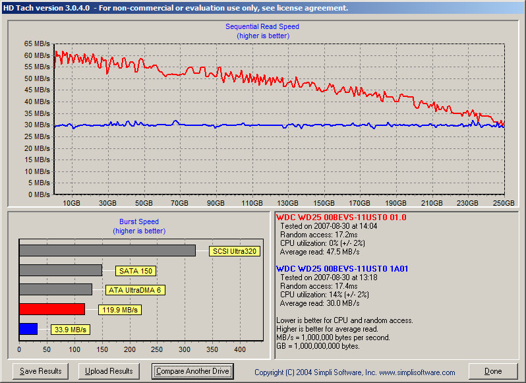The width and height of the screenshot is (526, 383).
Task: Select the red WDC drive heading 01.0
Action: point(341,218)
